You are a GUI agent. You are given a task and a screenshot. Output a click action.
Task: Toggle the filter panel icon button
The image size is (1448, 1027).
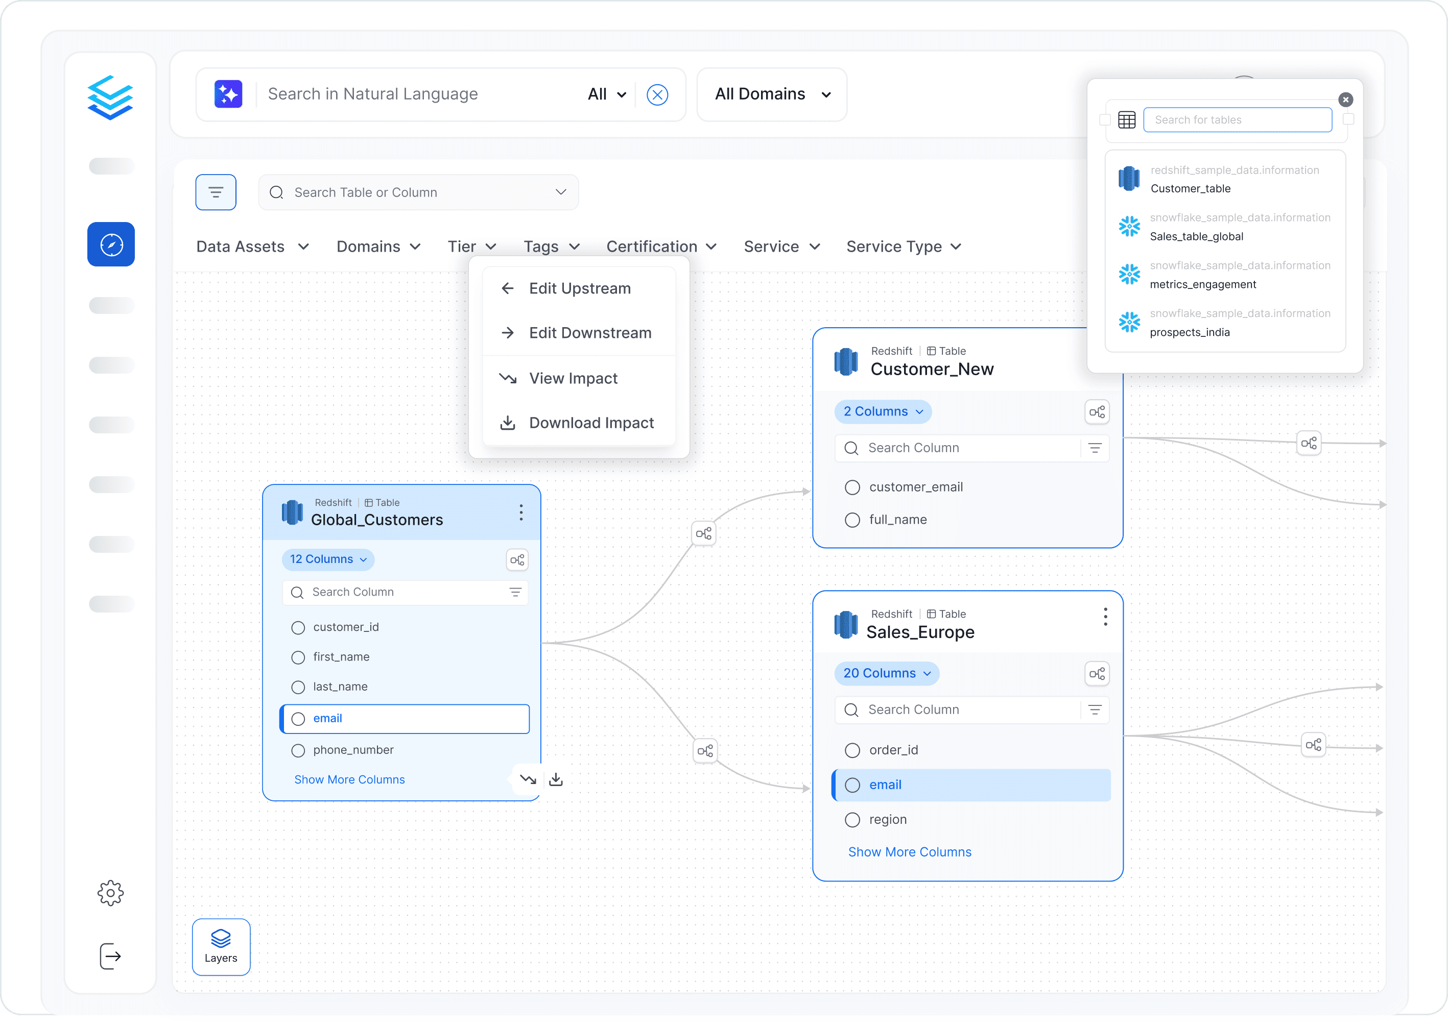point(216,192)
